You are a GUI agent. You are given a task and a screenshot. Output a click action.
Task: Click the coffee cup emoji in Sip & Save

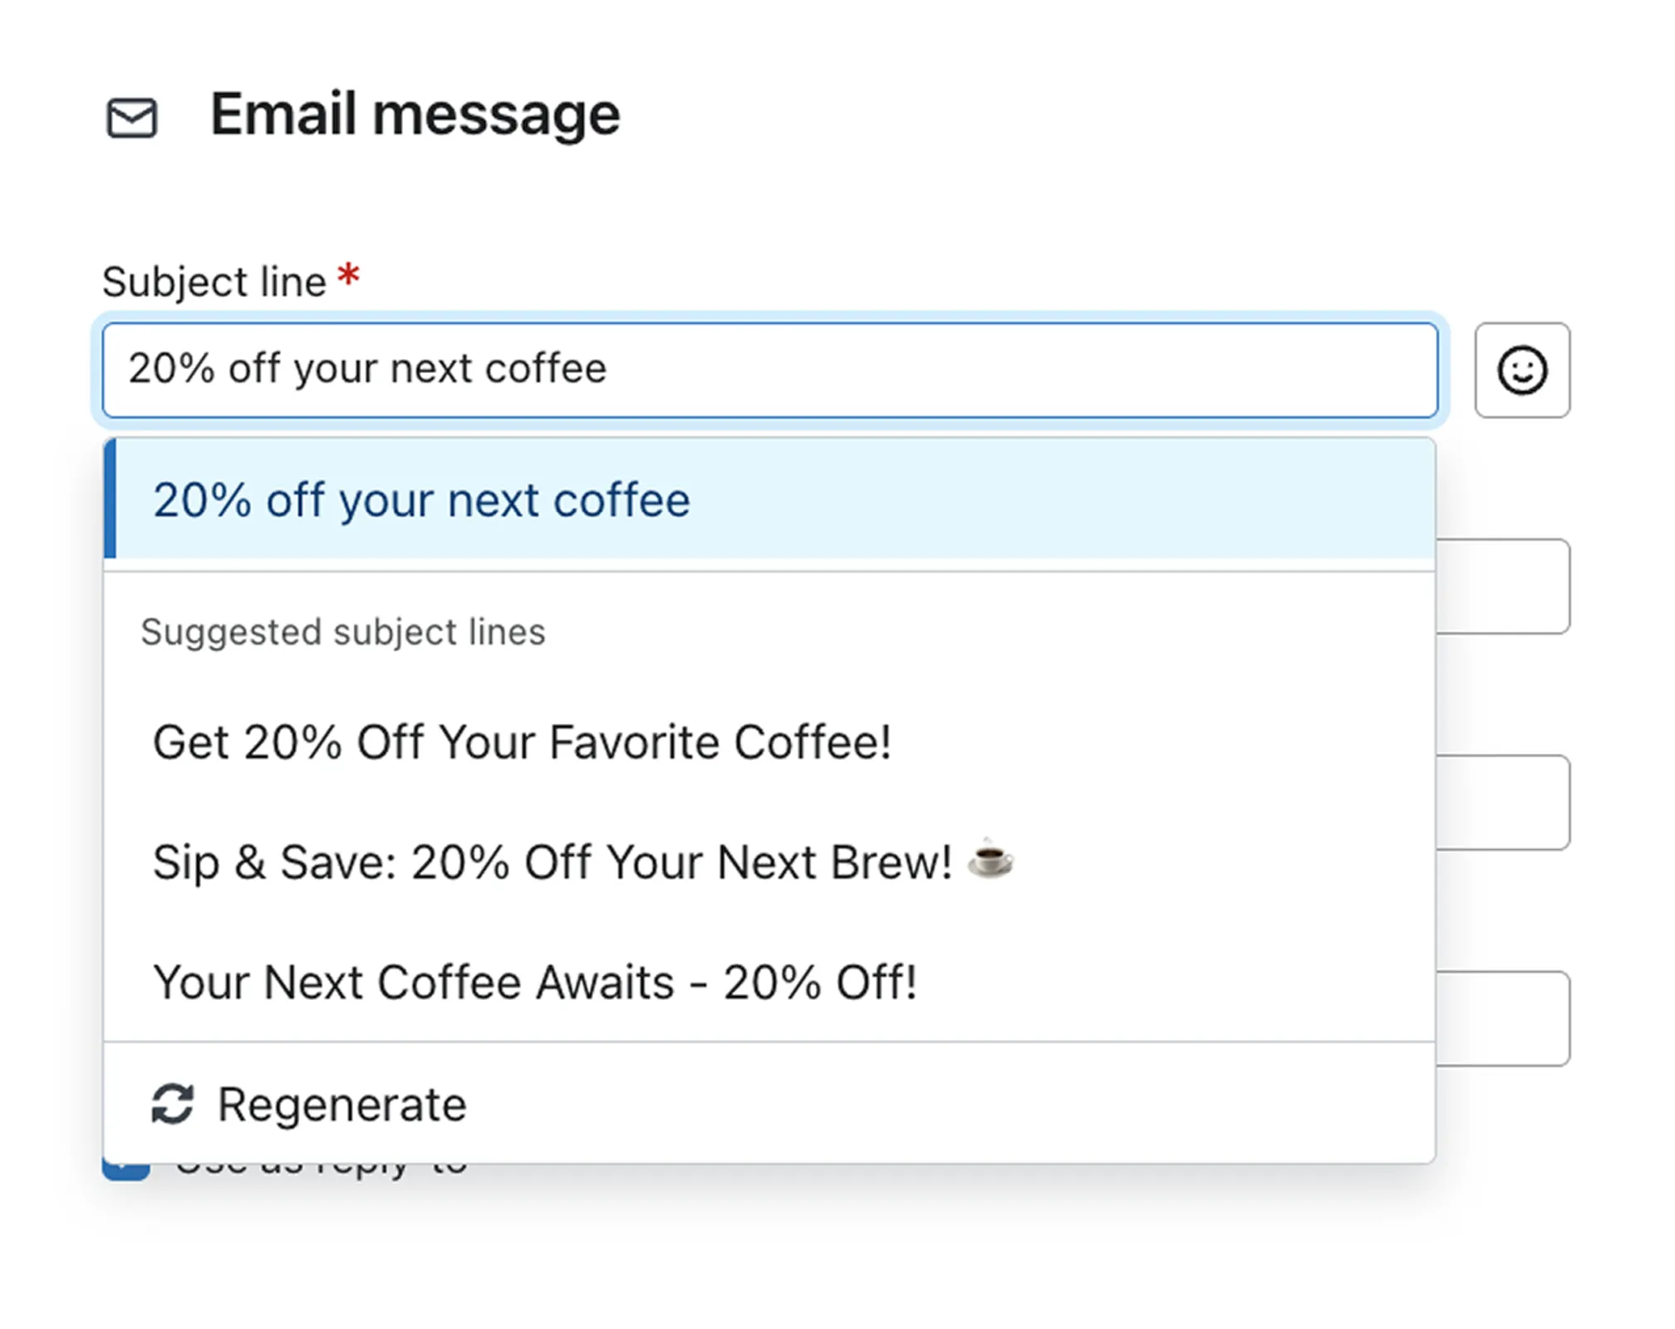pos(989,860)
